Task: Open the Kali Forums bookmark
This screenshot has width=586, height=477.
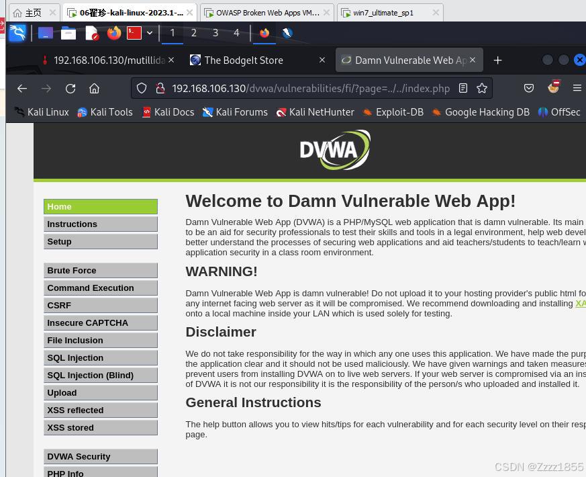Action: (235, 112)
